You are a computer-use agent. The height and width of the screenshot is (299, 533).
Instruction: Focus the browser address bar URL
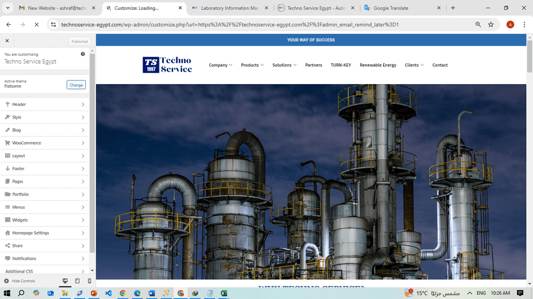pyautogui.click(x=230, y=24)
